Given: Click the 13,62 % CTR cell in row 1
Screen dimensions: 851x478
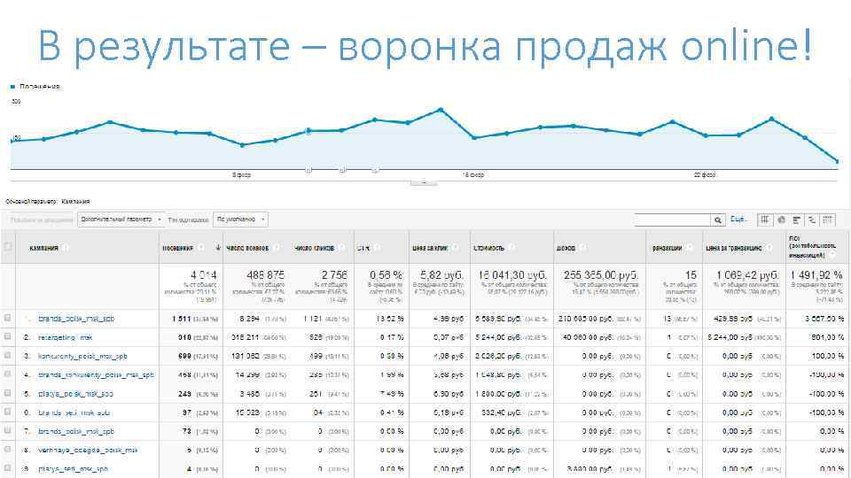Looking at the screenshot, I should pos(390,319).
